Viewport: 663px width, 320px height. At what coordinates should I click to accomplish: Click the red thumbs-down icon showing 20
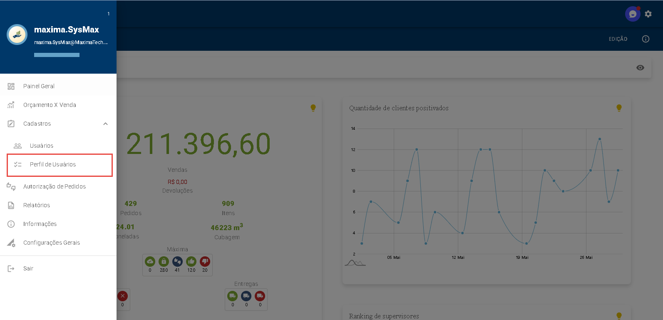coord(205,261)
